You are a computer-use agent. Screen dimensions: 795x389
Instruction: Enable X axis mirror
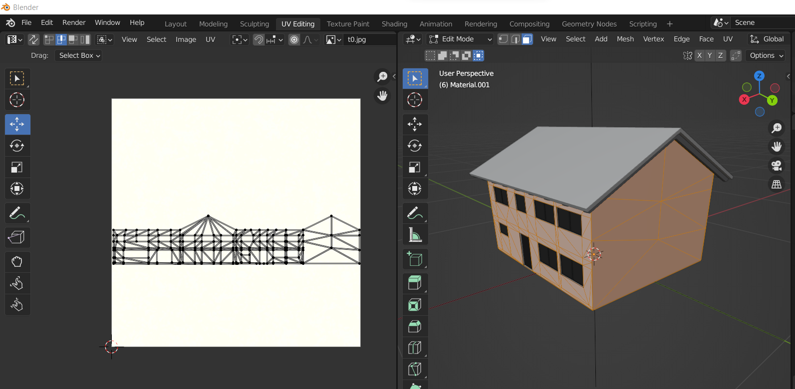[699, 55]
